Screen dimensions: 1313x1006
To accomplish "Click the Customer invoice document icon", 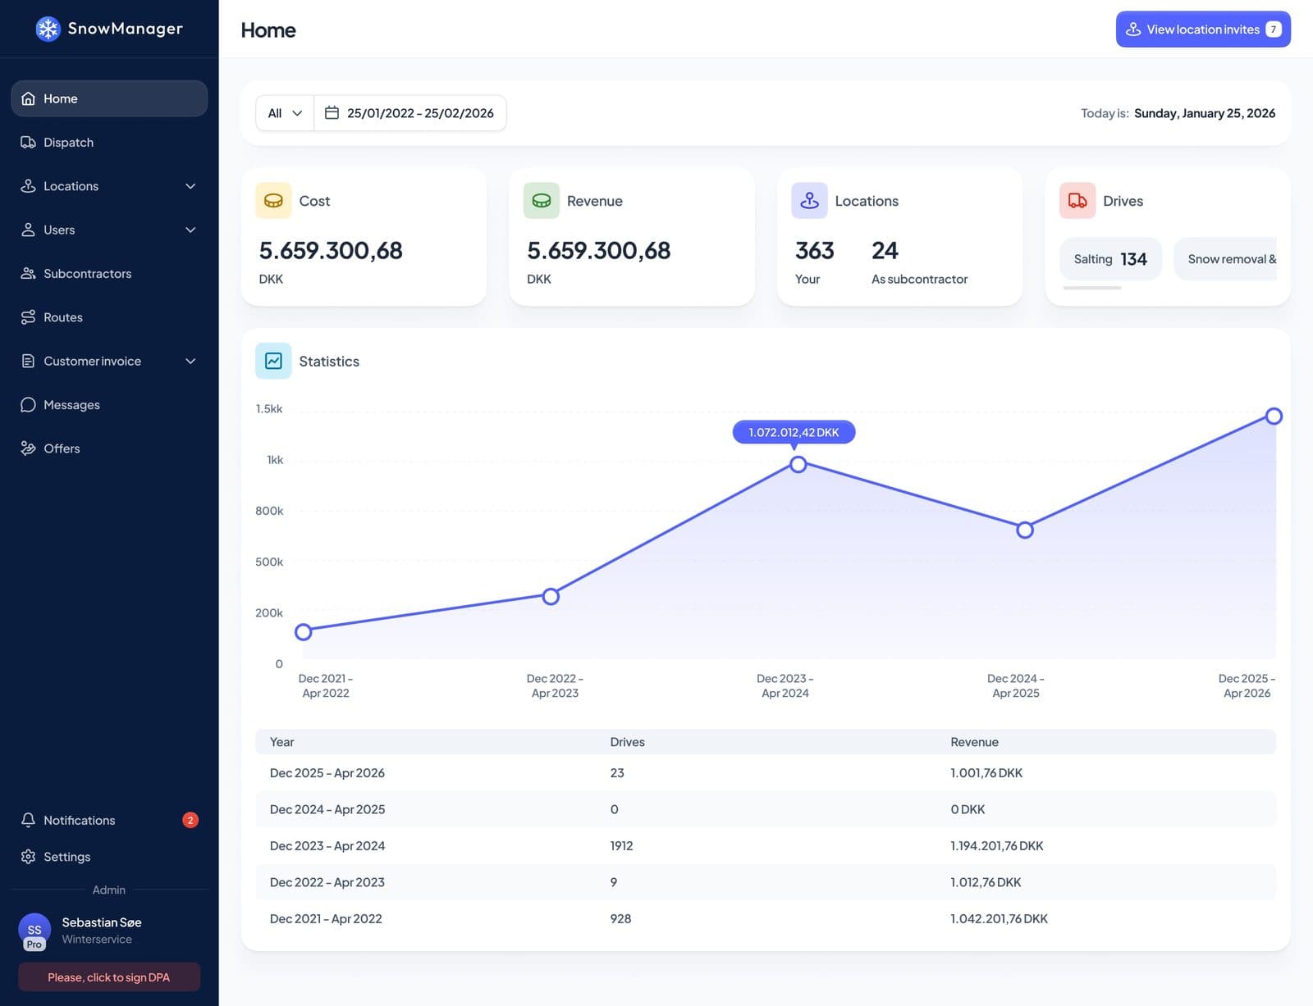I will pyautogui.click(x=28, y=361).
